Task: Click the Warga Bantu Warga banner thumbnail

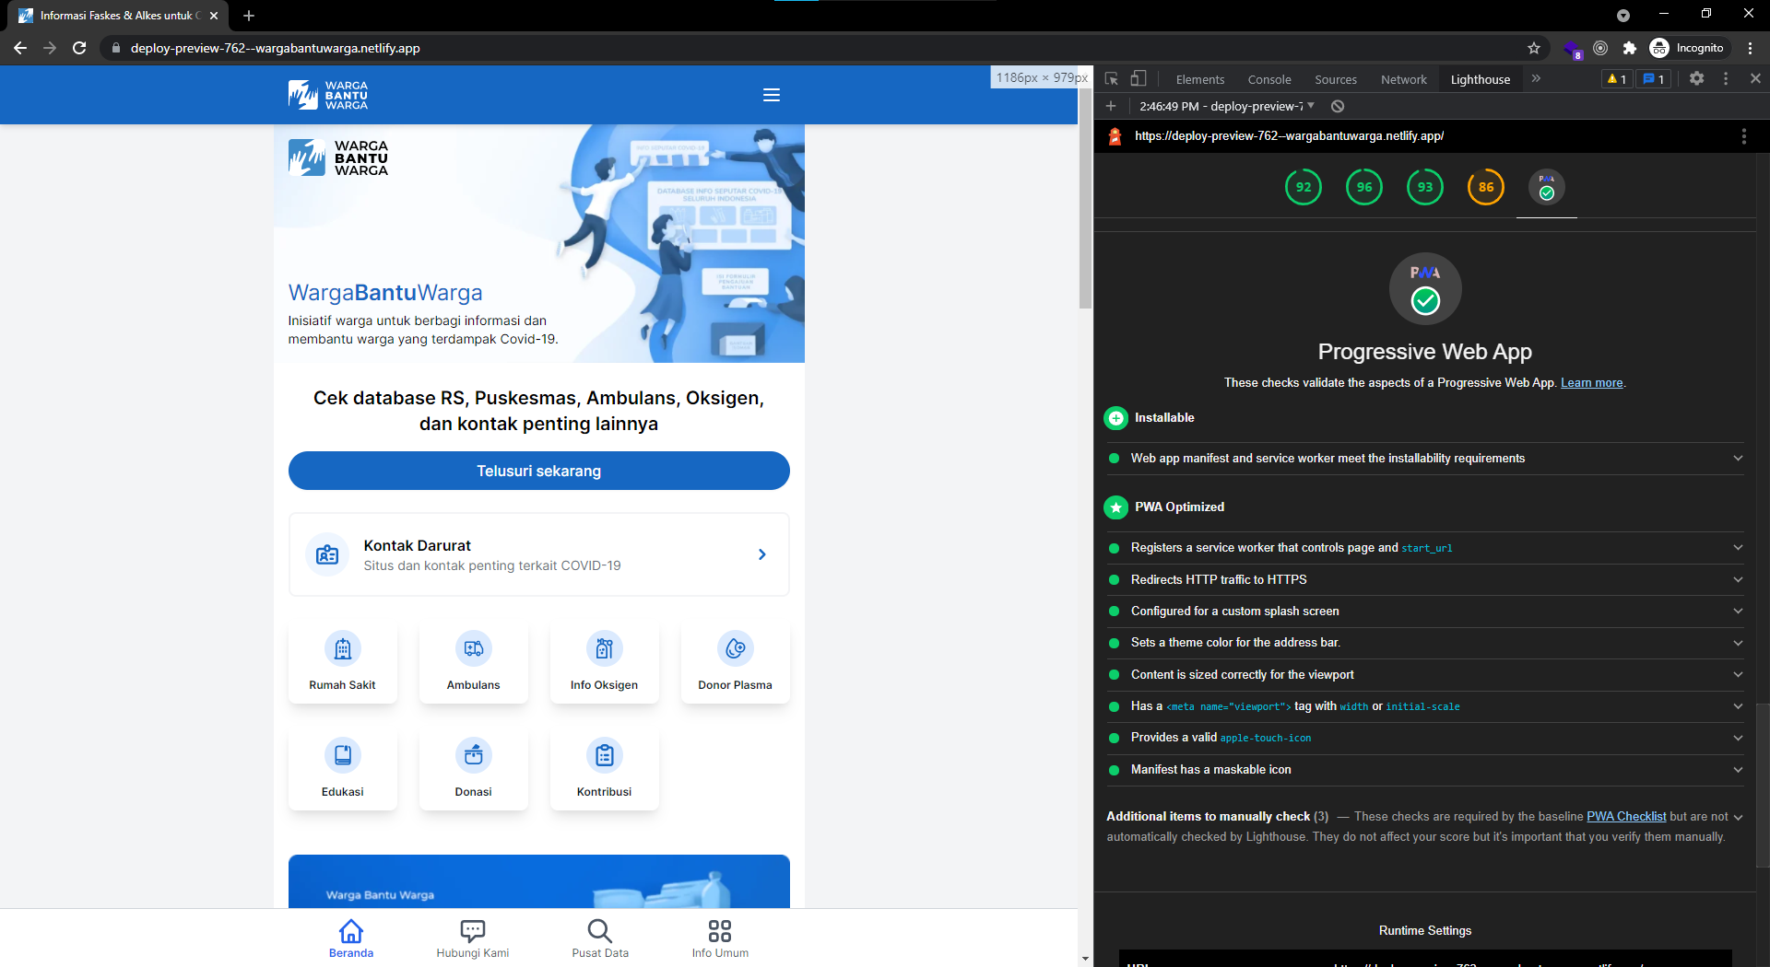Action: click(539, 881)
